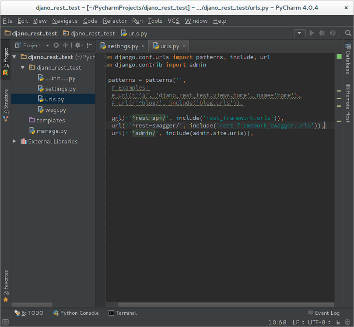Open the Refactor menu
The image size is (354, 327).
click(115, 21)
